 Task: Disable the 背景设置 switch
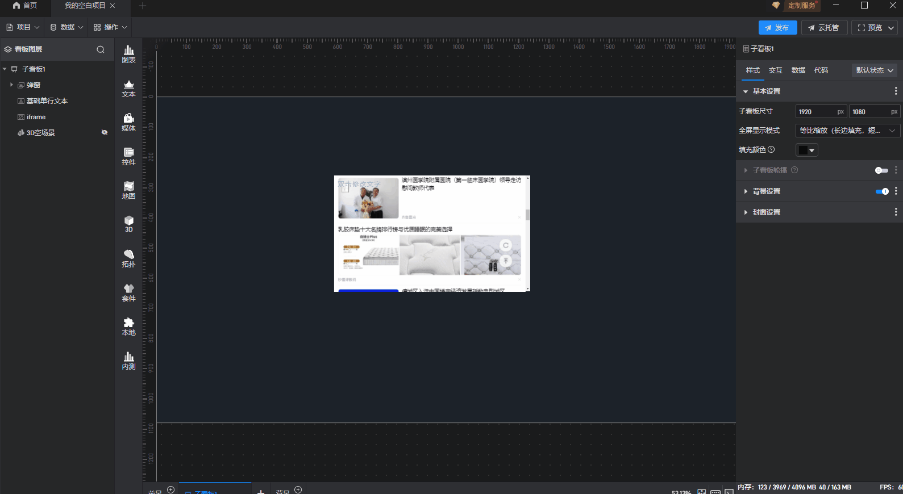point(882,191)
